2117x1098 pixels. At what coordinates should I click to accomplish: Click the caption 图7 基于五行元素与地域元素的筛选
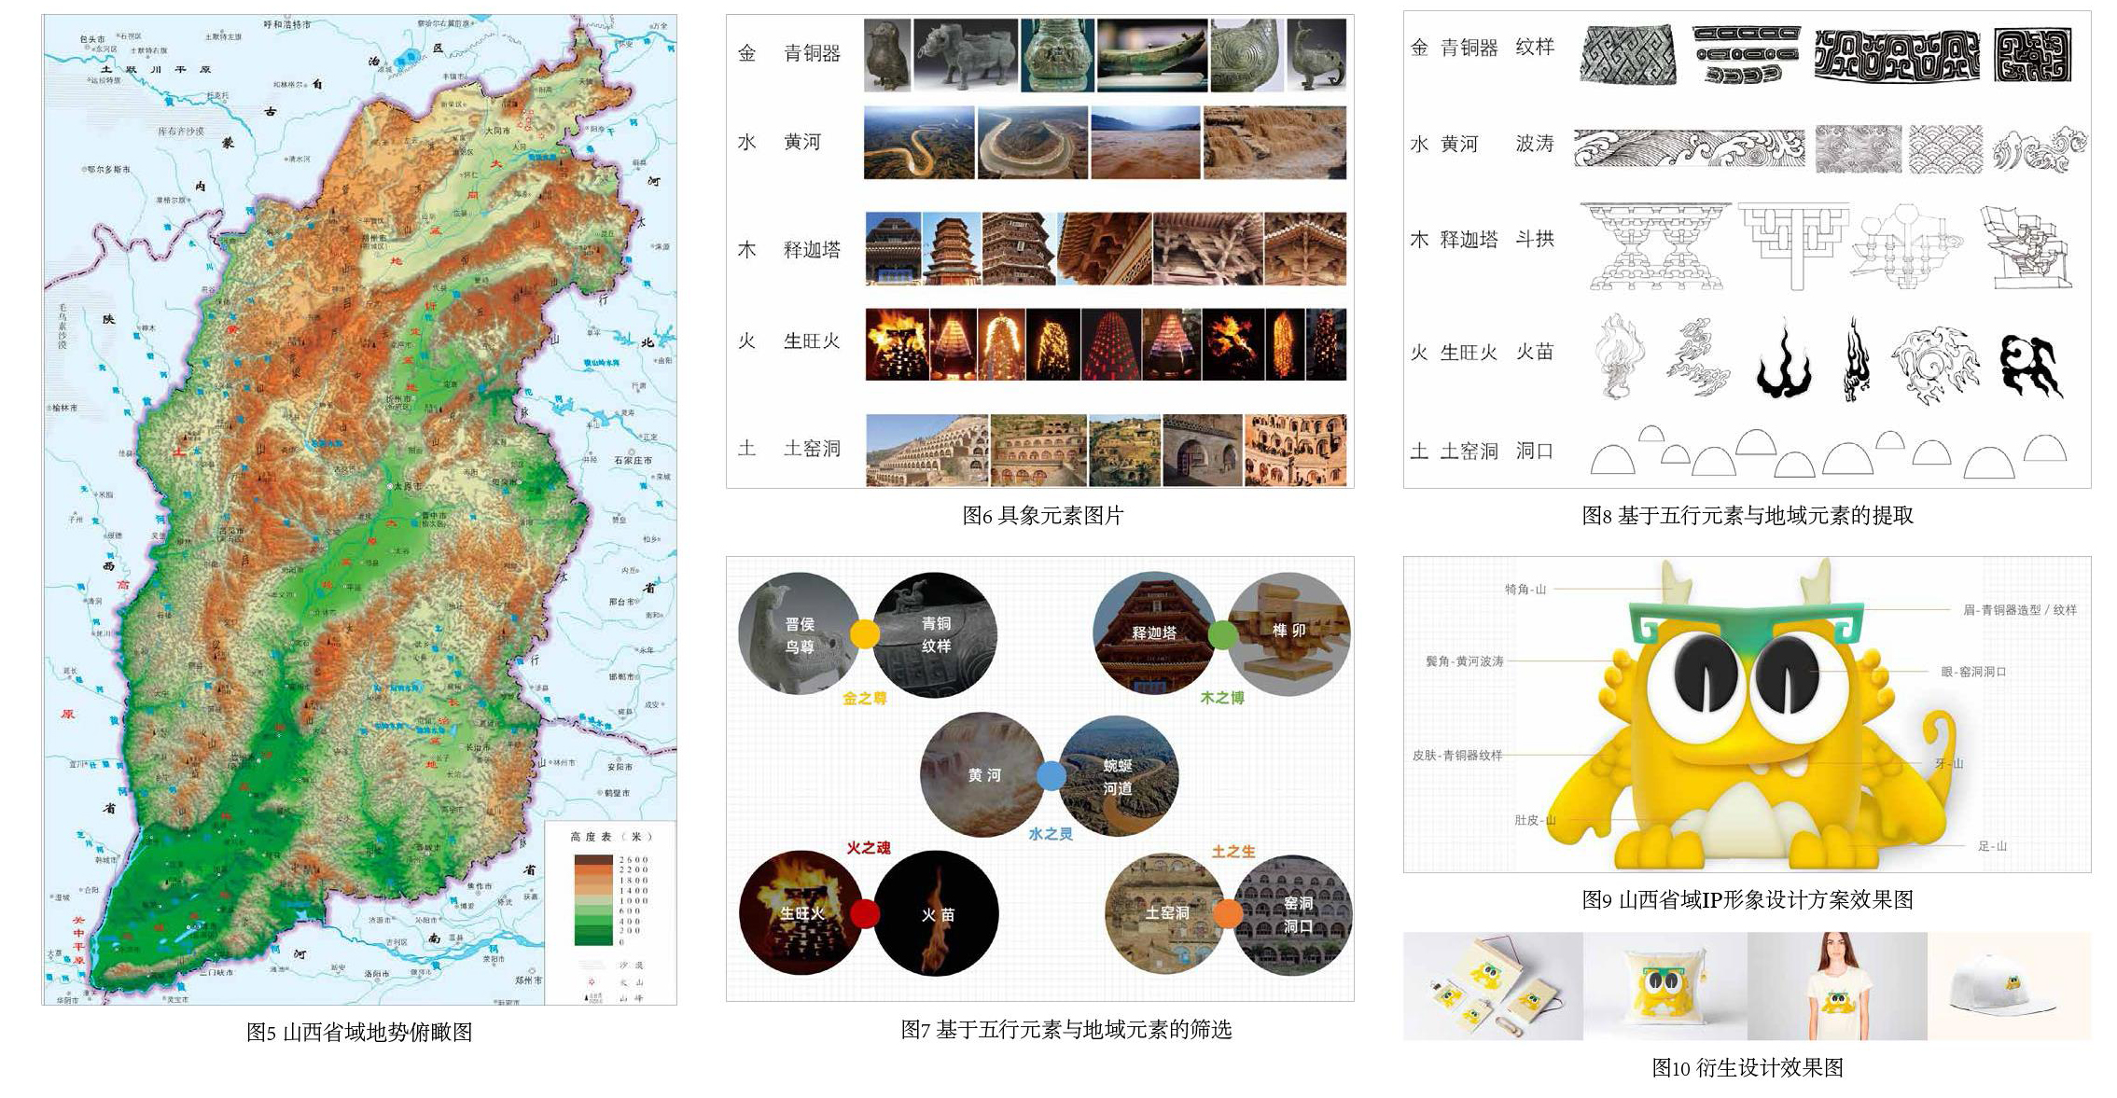point(1066,1029)
